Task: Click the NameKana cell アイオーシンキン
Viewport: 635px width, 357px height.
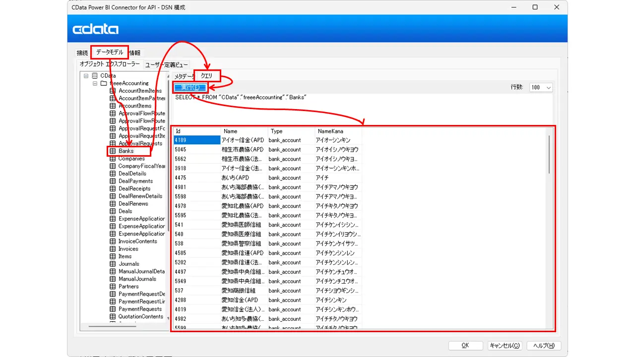Action: pyautogui.click(x=339, y=140)
